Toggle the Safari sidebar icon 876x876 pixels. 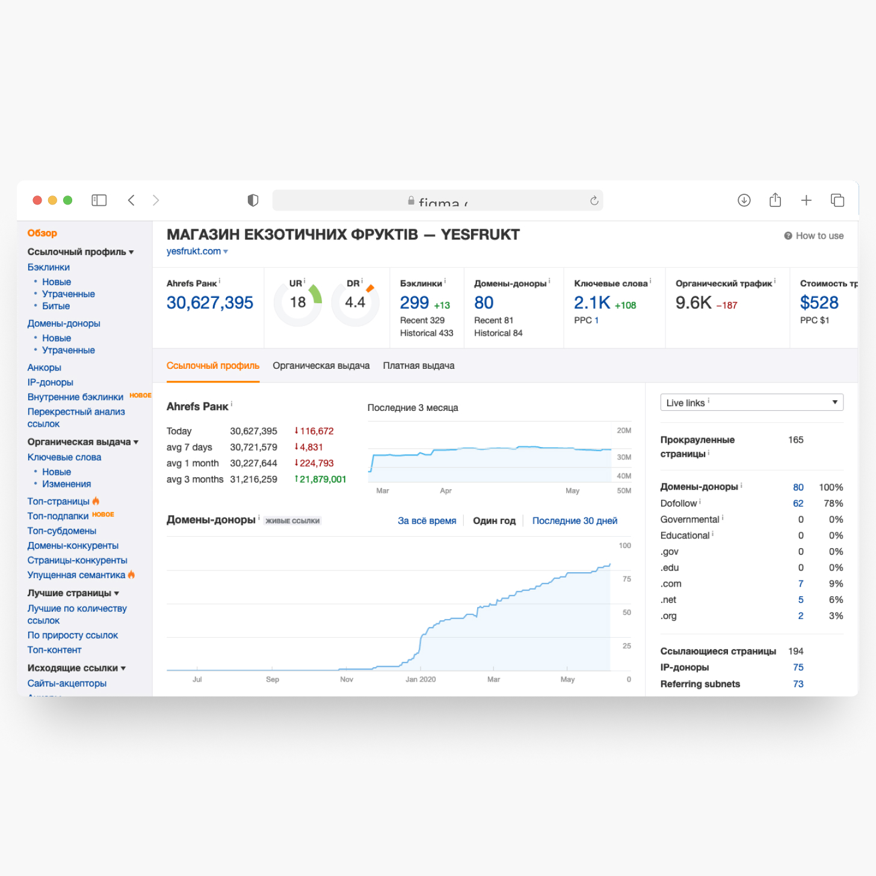tap(99, 200)
